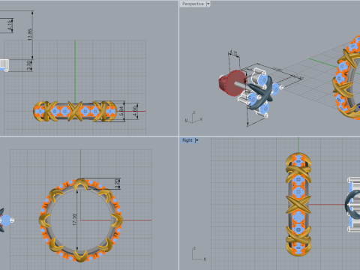Viewport: 360px width, 270px height.
Task: Click the Perspective viewport title label
Action: click(x=193, y=4)
